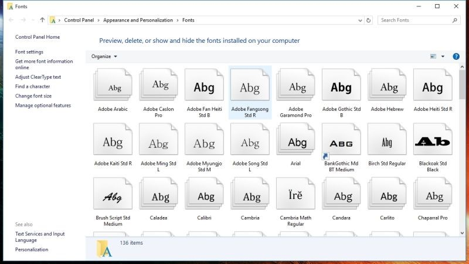The height and width of the screenshot is (264, 469).
Task: Expand the view options dropdown arrow
Action: [443, 56]
